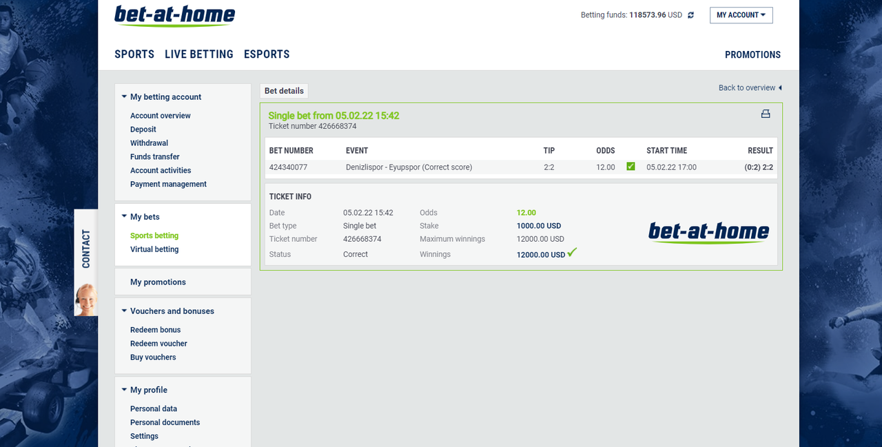Open Deposit page
882x447 pixels.
tap(143, 129)
